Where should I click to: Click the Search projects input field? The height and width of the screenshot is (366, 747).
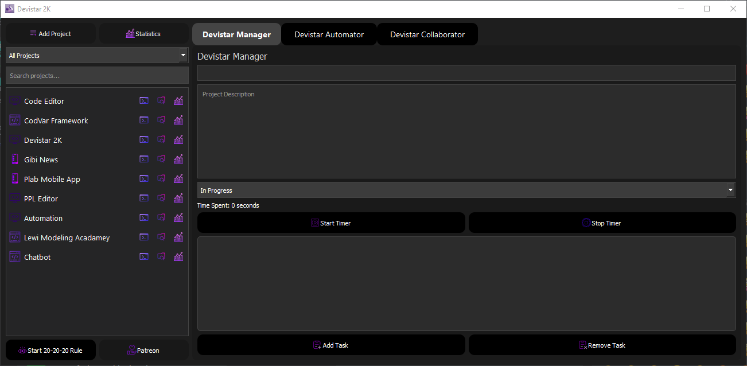(96, 75)
